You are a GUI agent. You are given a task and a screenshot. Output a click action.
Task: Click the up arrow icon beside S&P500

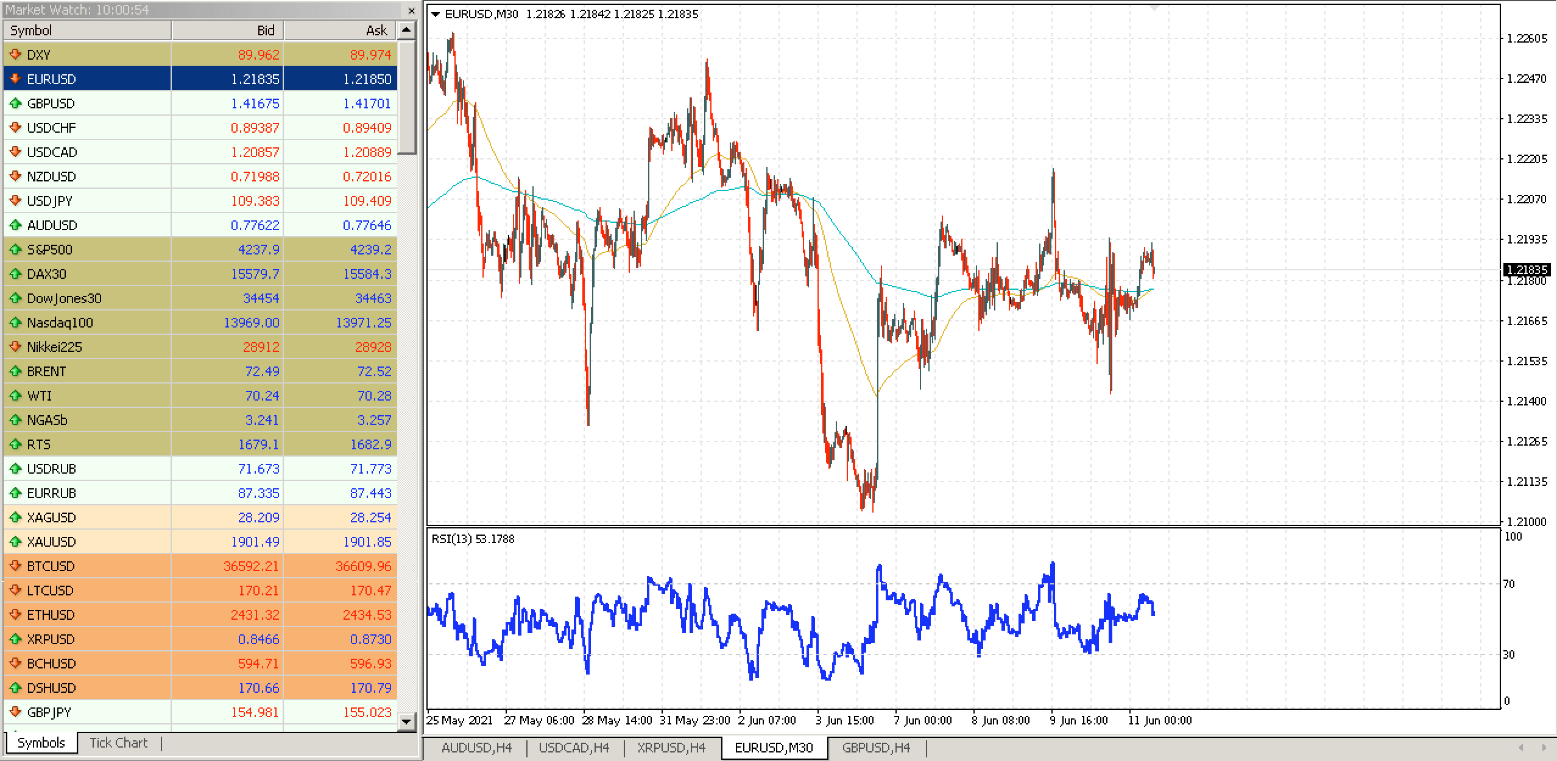(15, 250)
